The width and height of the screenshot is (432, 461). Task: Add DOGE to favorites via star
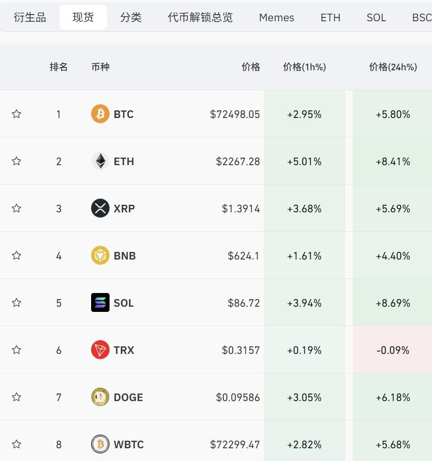tap(16, 397)
